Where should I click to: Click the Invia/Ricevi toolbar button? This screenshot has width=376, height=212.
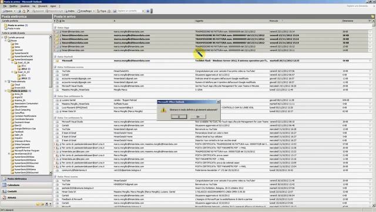tap(85, 11)
